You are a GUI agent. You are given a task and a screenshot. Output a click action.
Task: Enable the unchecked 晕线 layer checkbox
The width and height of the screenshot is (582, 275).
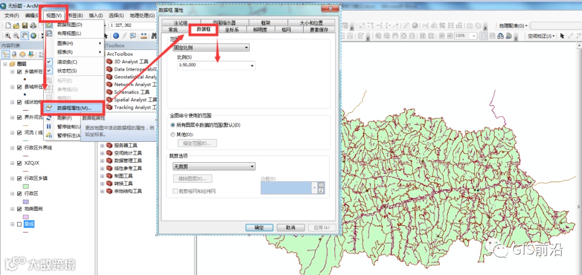pyautogui.click(x=19, y=224)
